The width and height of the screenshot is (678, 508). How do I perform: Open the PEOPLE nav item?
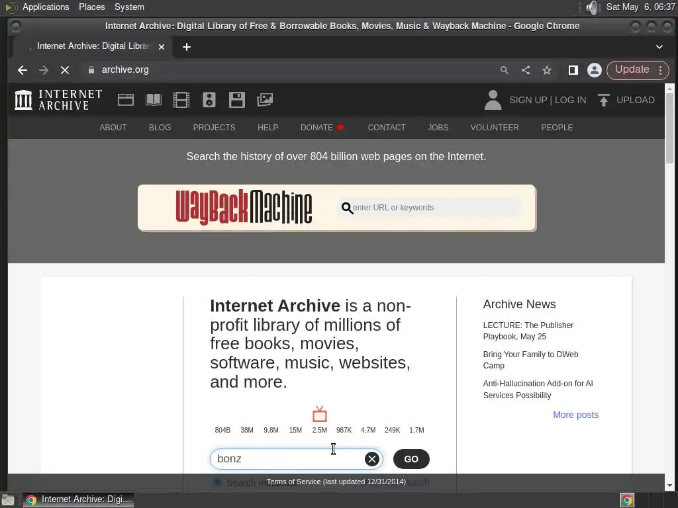tap(557, 128)
